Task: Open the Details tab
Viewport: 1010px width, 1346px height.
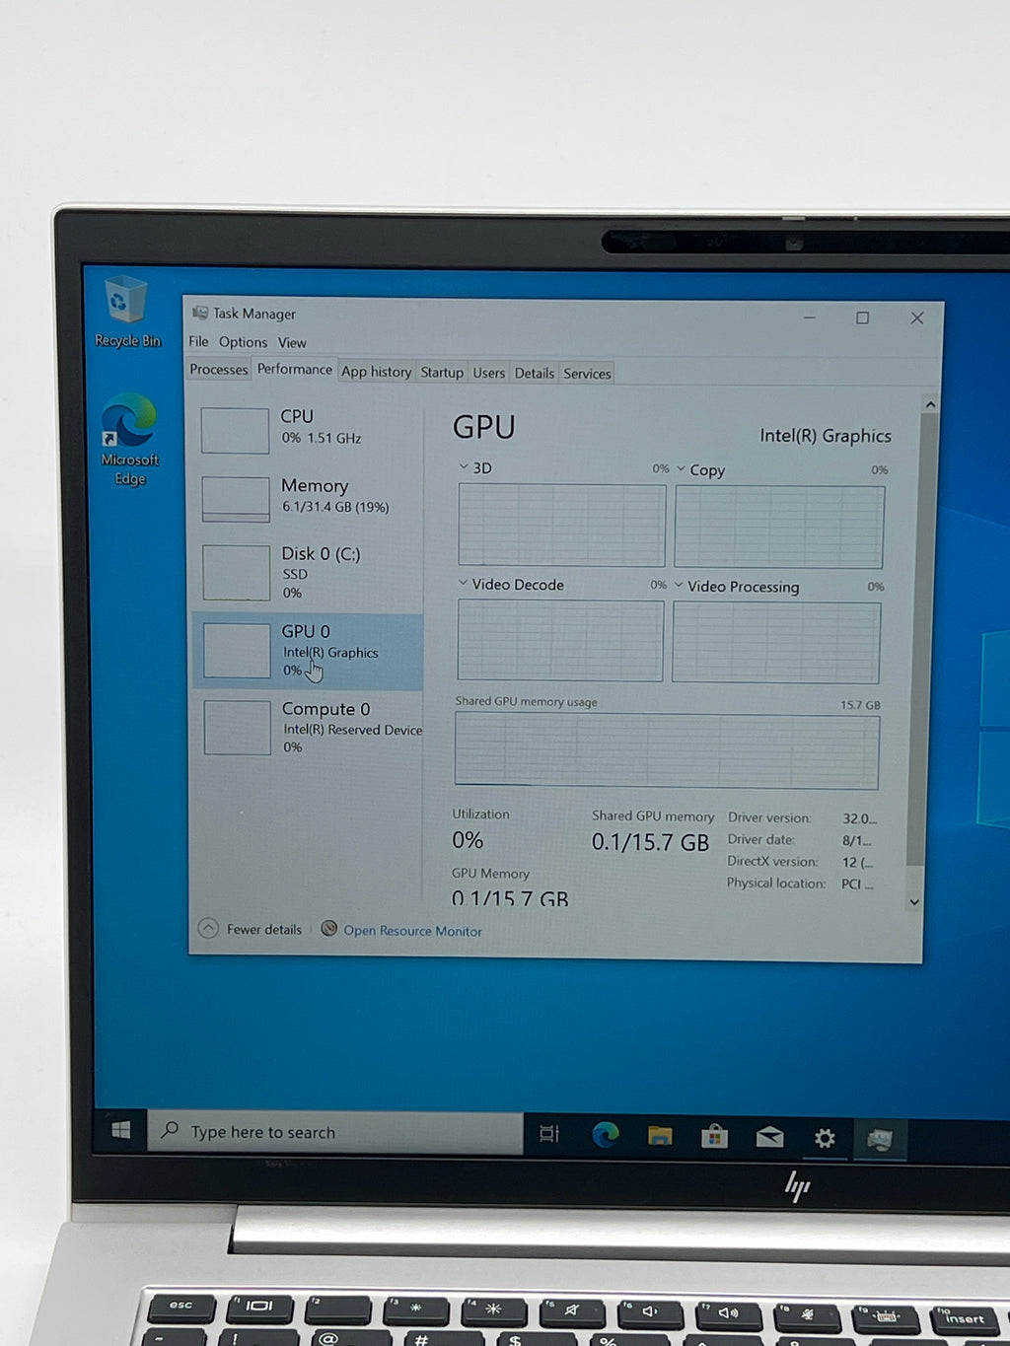Action: pos(535,373)
